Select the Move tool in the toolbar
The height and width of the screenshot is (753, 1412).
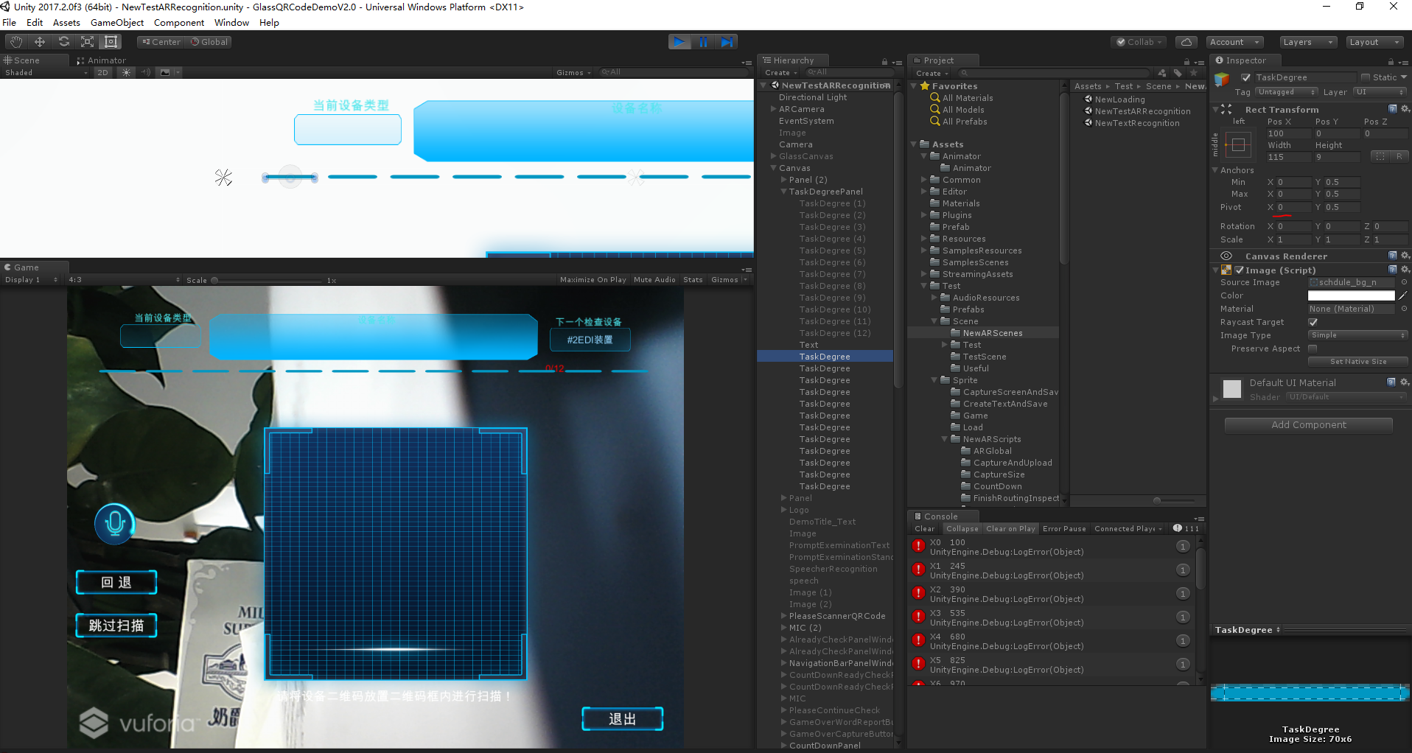40,42
